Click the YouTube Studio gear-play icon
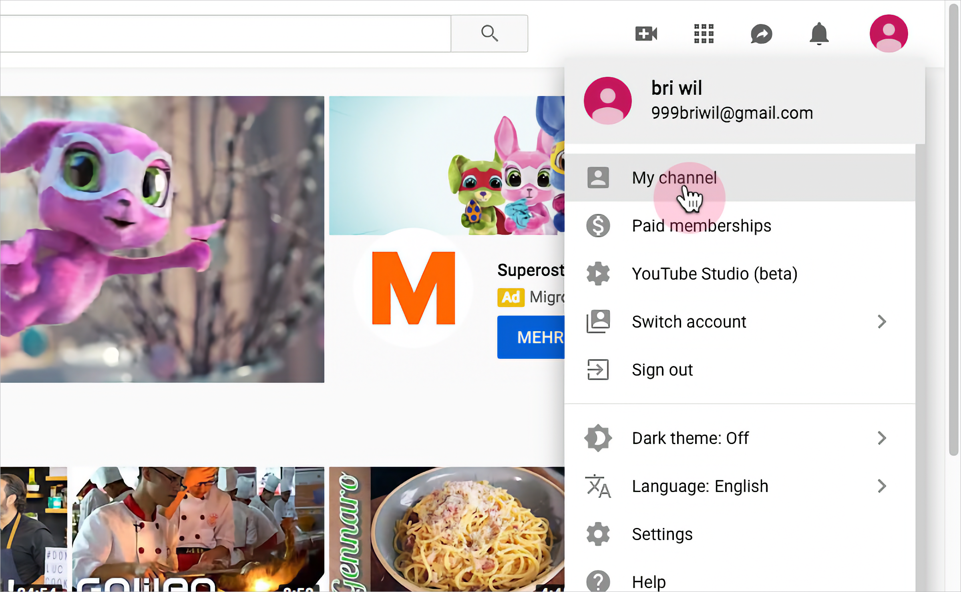This screenshot has height=592, width=961. coord(598,274)
